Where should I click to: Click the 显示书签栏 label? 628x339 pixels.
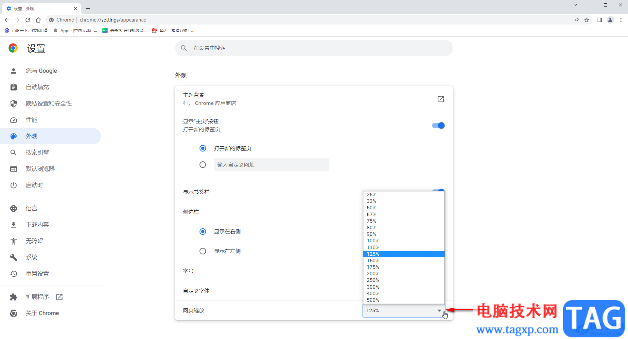point(196,192)
